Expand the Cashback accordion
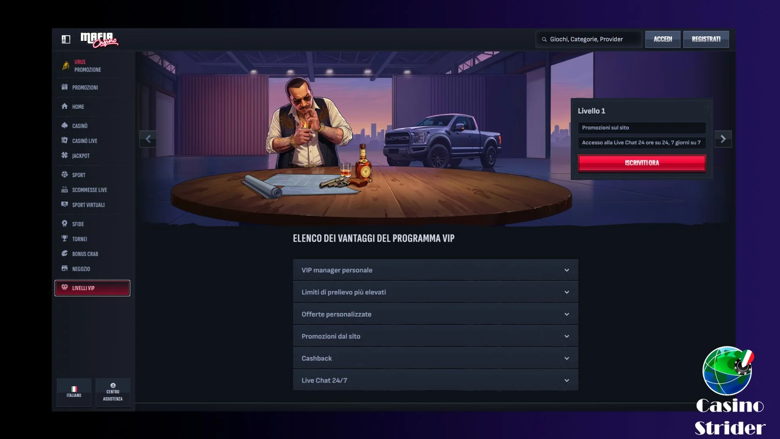 [435, 358]
